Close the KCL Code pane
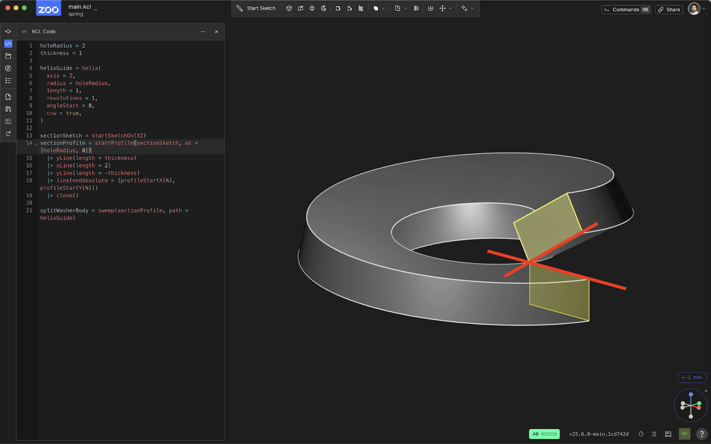Viewport: 711px width, 444px height. coord(216,32)
